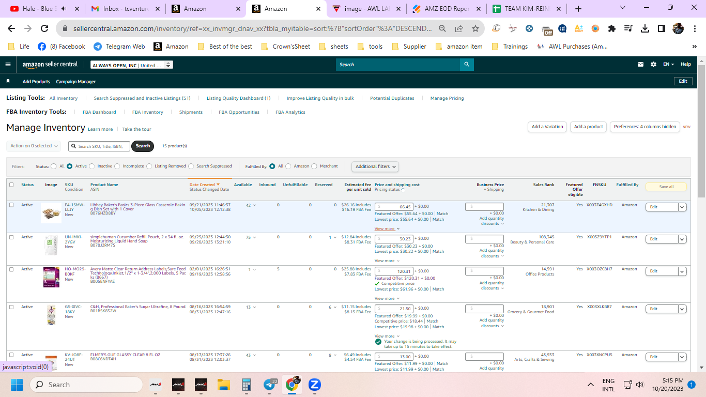
Task: Click the black Search button for SKU
Action: [143, 146]
